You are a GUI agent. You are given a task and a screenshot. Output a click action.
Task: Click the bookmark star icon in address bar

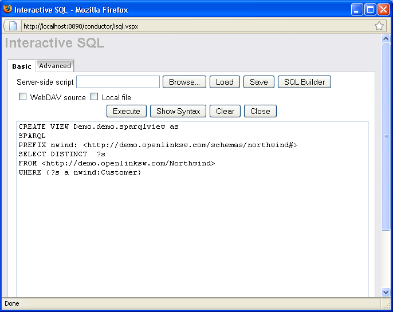[x=379, y=26]
